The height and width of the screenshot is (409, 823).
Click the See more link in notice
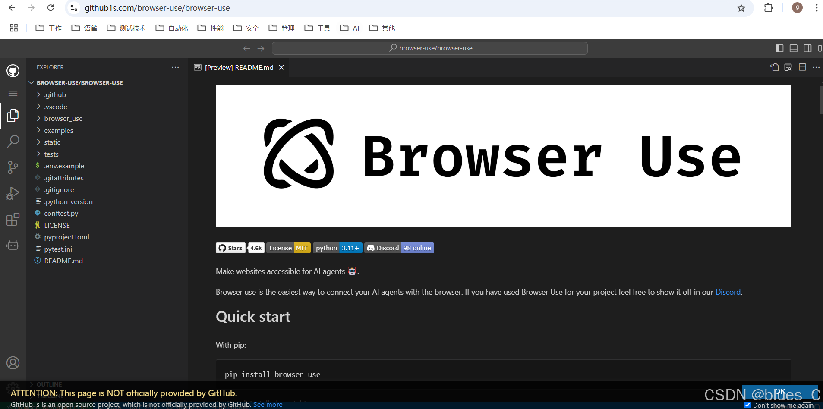point(268,405)
